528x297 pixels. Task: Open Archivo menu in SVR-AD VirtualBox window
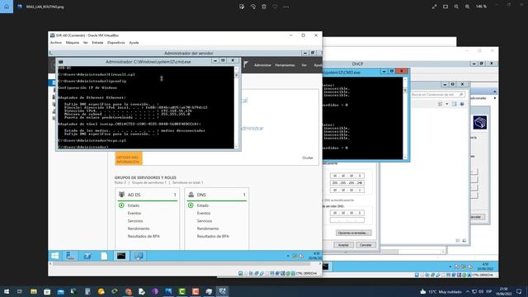click(56, 43)
